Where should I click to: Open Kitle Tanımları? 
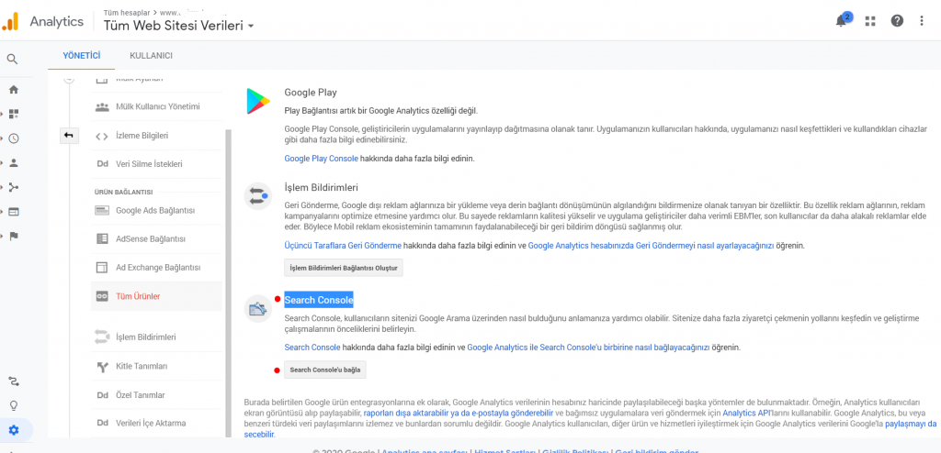(156, 366)
